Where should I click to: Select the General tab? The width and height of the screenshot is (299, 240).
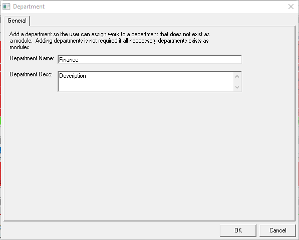tap(17, 21)
